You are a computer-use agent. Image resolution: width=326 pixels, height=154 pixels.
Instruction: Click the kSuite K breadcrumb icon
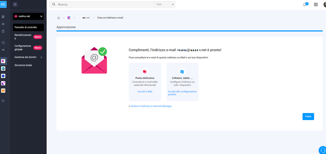(x=69, y=18)
